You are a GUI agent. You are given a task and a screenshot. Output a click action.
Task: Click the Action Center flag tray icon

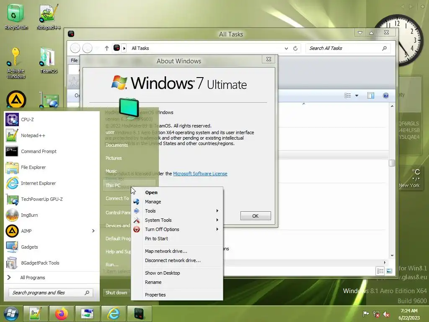coord(365,314)
